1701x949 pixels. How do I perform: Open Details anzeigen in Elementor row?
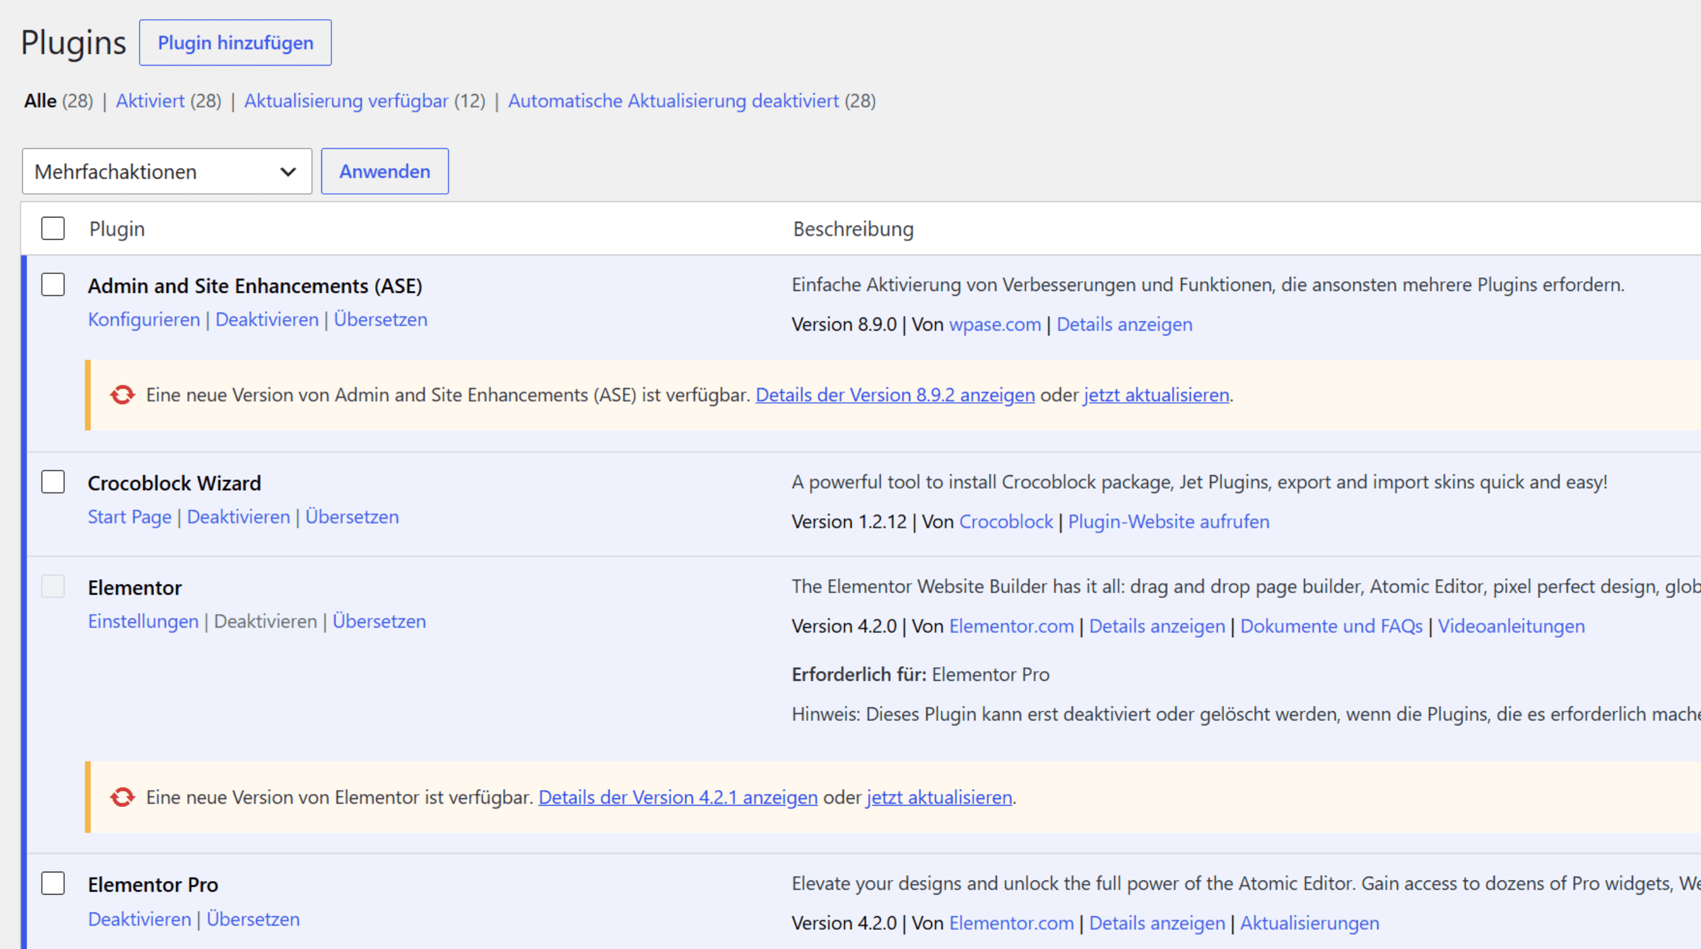pyautogui.click(x=1157, y=626)
